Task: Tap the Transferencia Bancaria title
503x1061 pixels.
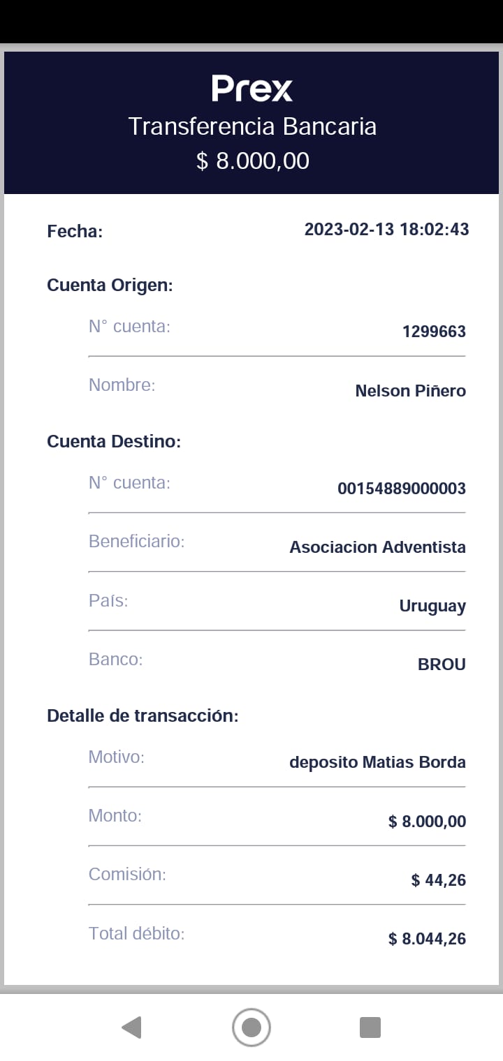Action: [x=252, y=127]
